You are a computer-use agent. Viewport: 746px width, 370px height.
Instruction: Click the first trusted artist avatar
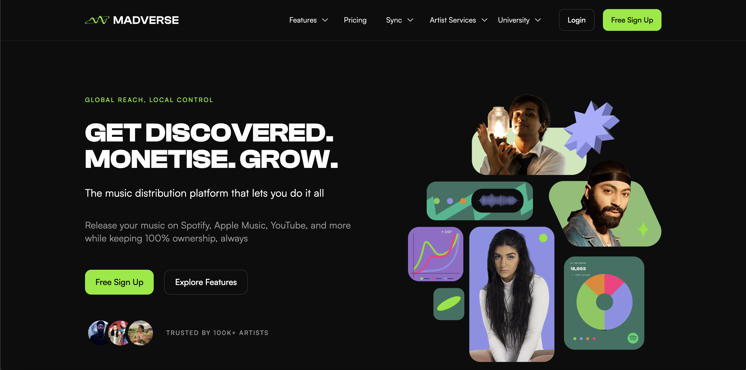[98, 333]
